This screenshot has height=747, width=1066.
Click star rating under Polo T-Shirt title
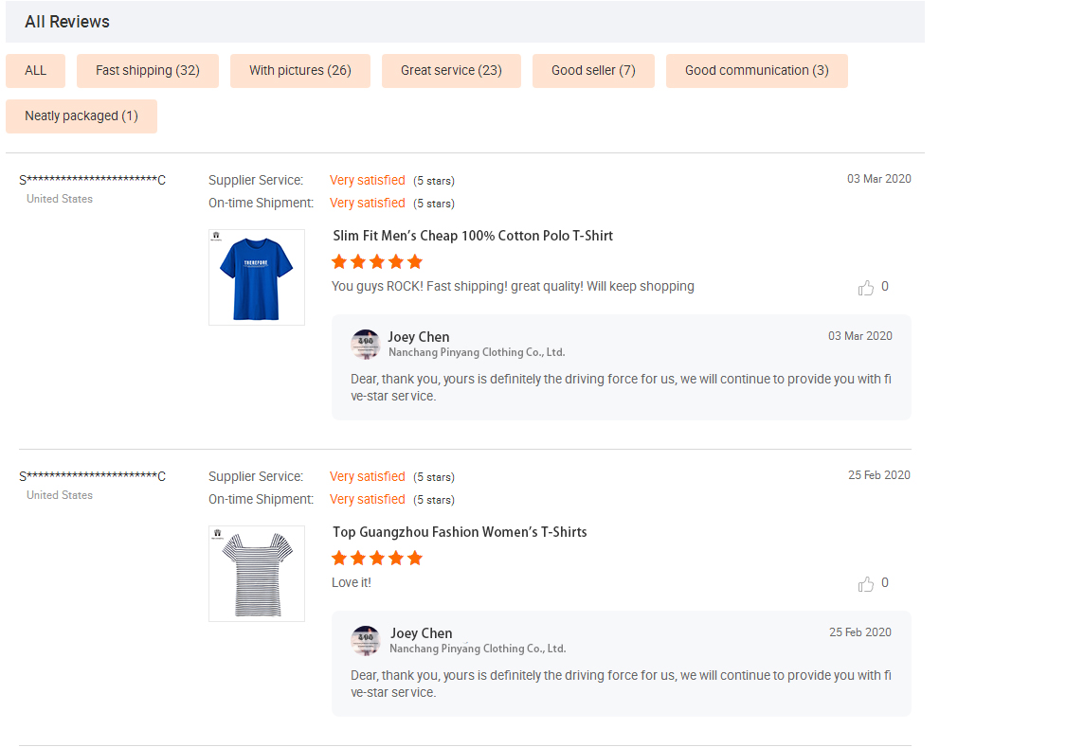[377, 262]
